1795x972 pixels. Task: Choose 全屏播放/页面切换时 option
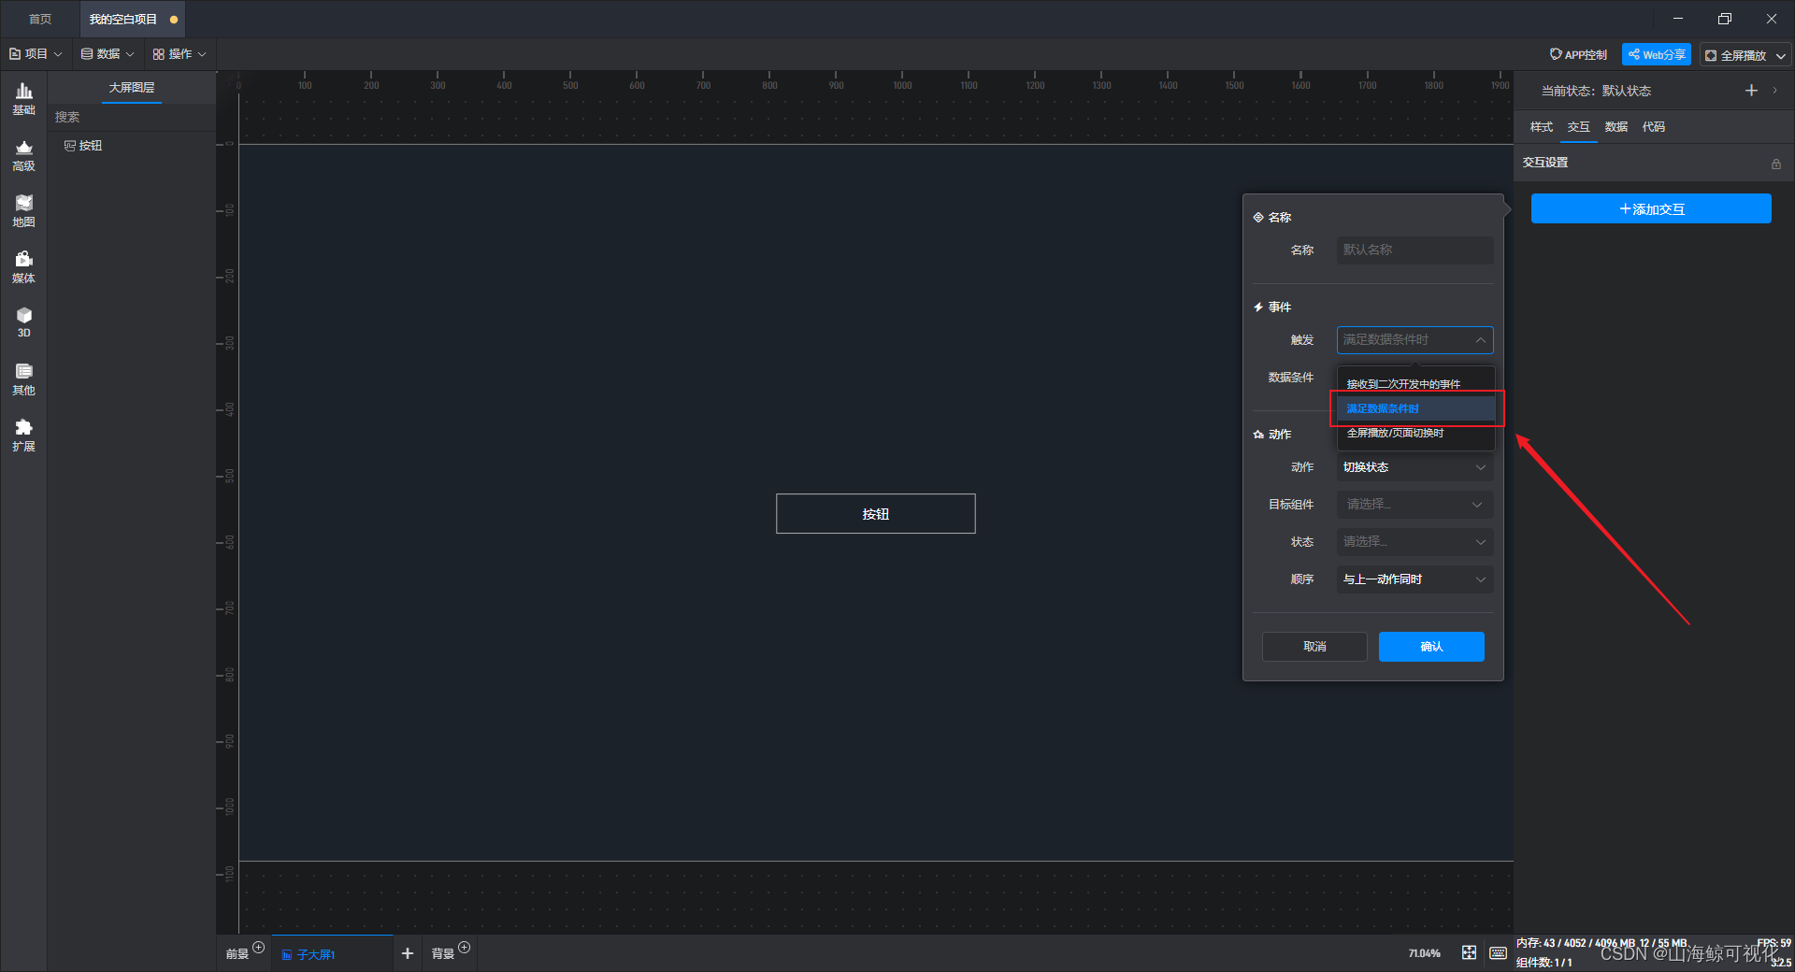(x=1415, y=433)
